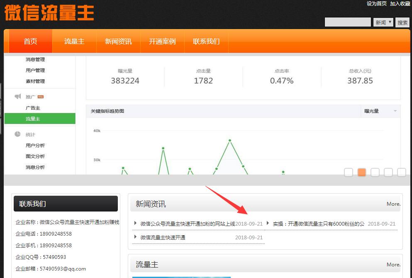Click the date beside 微信流量主快速开通
This screenshot has height=278, width=412.
click(249, 237)
